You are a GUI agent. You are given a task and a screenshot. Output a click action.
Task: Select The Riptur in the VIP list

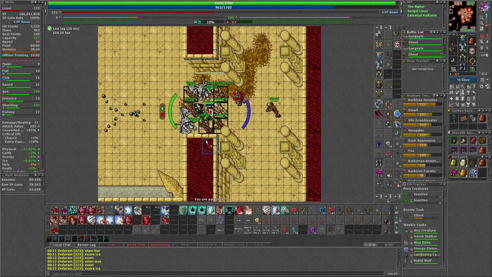pos(416,7)
